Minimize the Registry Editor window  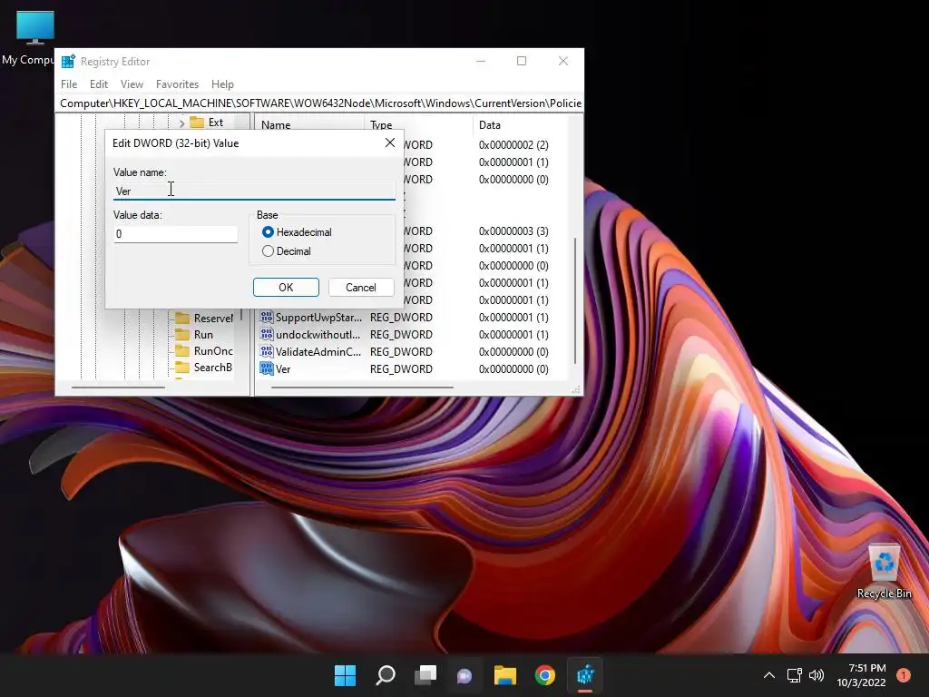tap(481, 61)
